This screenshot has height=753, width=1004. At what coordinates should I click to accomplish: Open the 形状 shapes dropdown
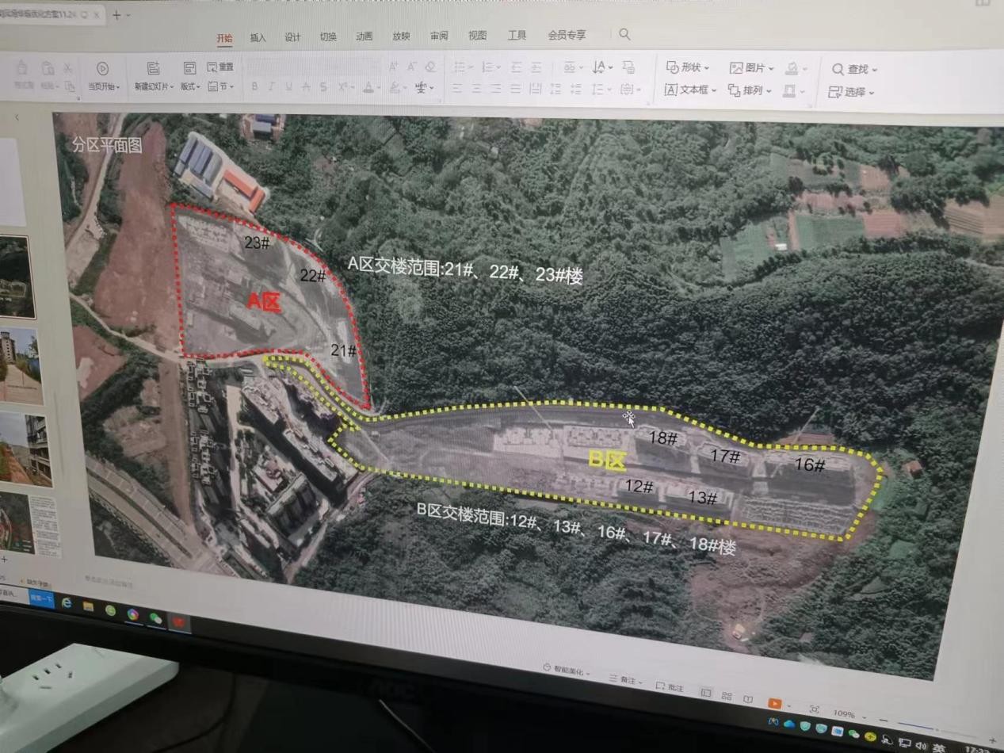click(x=687, y=68)
